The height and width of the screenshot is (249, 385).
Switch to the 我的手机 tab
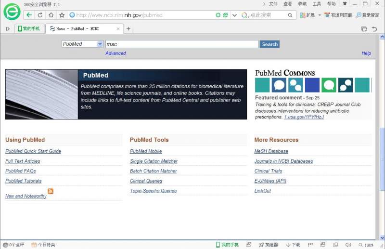click(30, 29)
